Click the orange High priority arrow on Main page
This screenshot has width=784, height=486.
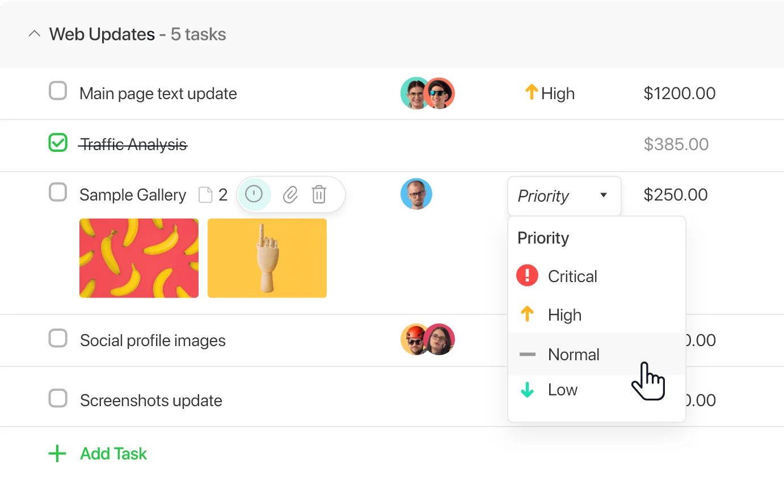pyautogui.click(x=531, y=92)
